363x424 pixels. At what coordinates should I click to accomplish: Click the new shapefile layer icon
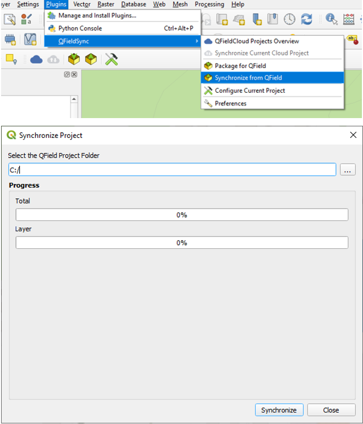(30, 40)
